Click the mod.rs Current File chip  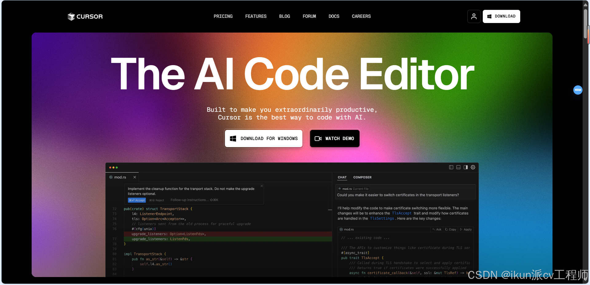click(x=353, y=189)
